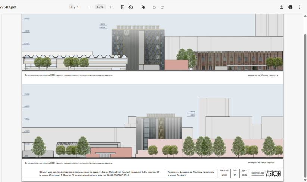Screen dimensions: 307x182
Task: Click the scrollbar down arrow
Action: [305, 180]
